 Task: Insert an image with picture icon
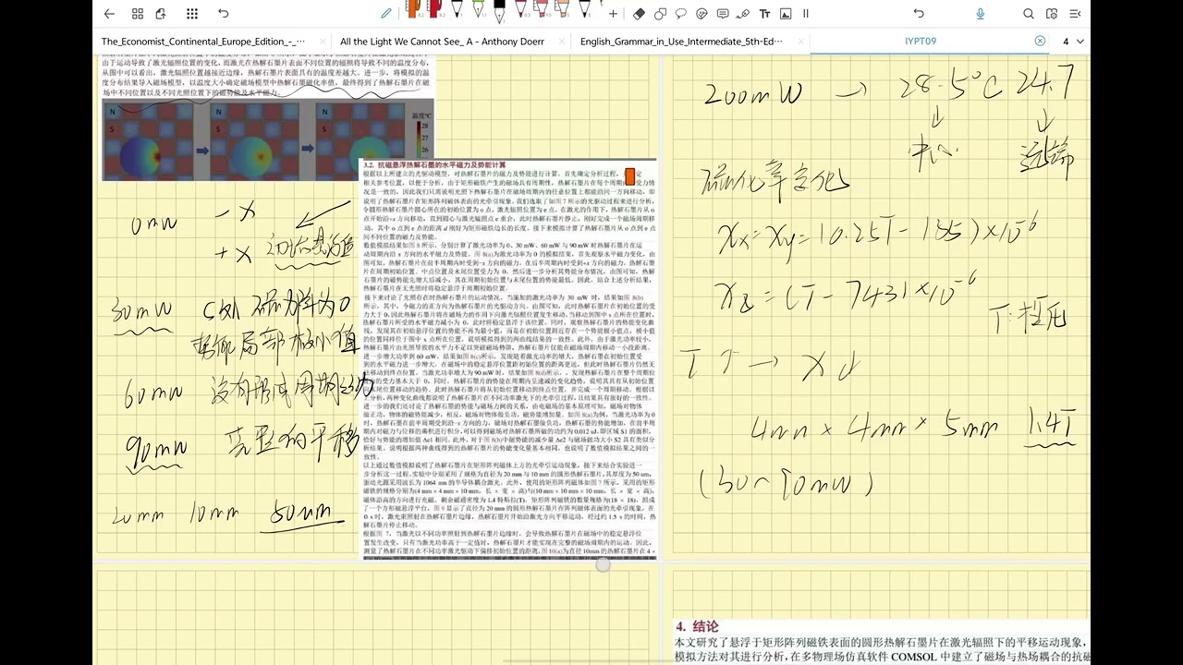pos(786,14)
